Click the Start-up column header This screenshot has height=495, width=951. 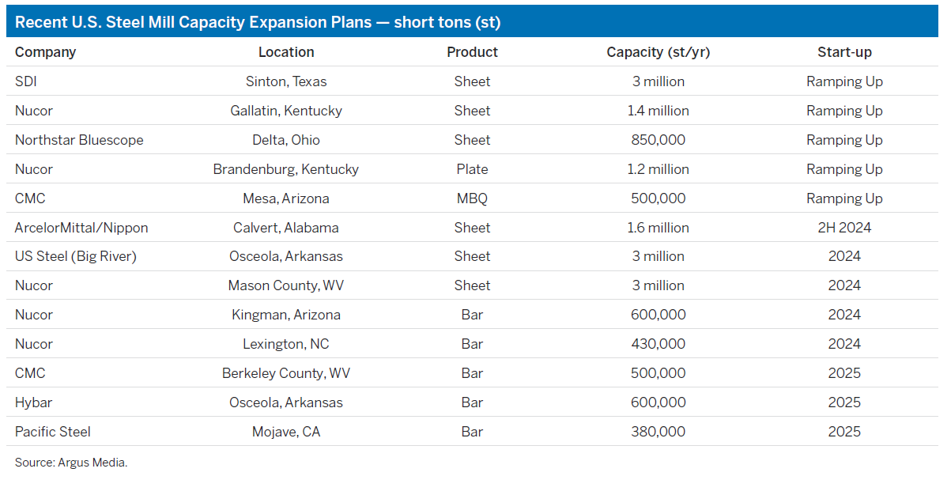coord(844,52)
